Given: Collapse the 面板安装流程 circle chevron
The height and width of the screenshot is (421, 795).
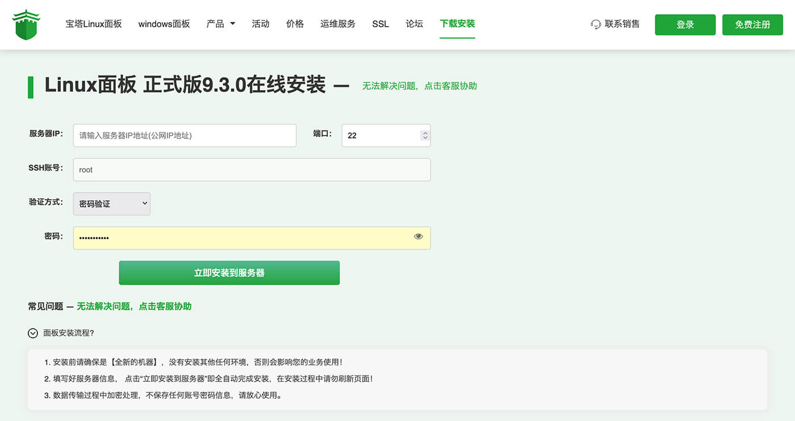Looking at the screenshot, I should coord(33,333).
